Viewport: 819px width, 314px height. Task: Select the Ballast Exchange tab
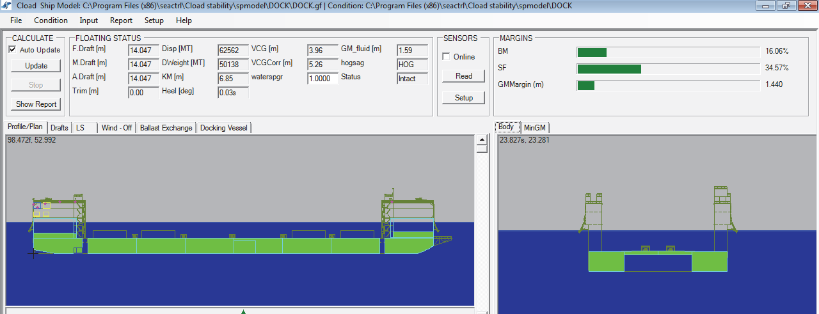coord(166,128)
